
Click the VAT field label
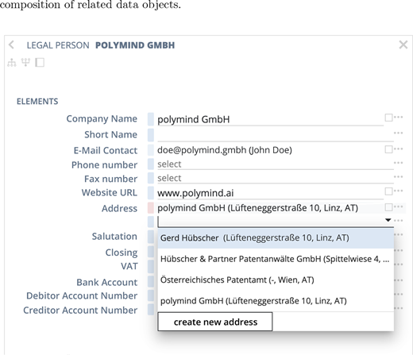point(129,266)
